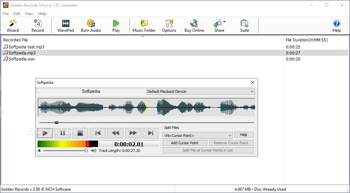Stop playback in the player dialog

pos(80,133)
